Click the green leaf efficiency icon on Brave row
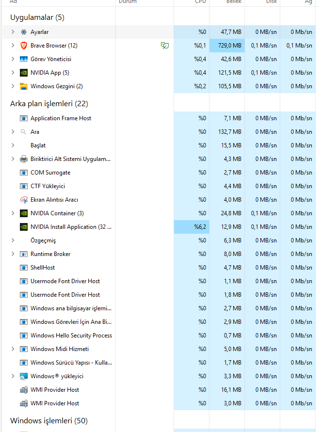This screenshot has height=432, width=319. 165,46
